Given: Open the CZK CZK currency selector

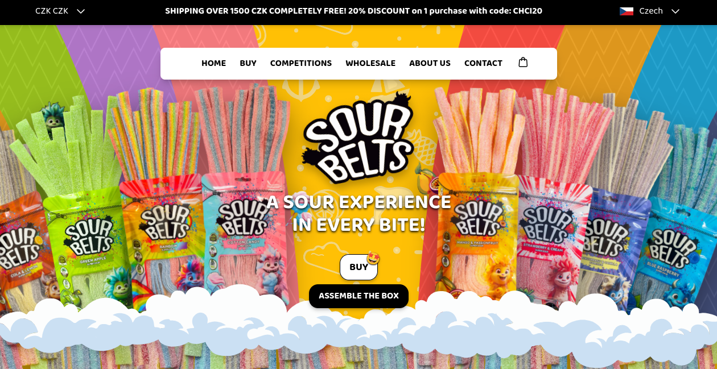Looking at the screenshot, I should click(60, 11).
